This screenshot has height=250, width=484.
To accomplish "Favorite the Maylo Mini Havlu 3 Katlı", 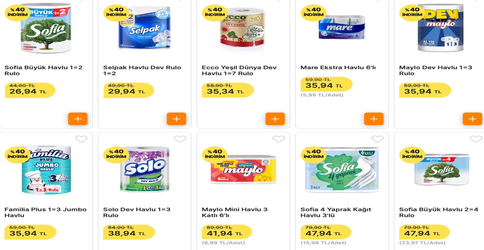I will 278,139.
